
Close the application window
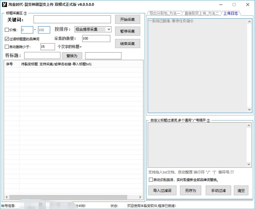point(248,5)
